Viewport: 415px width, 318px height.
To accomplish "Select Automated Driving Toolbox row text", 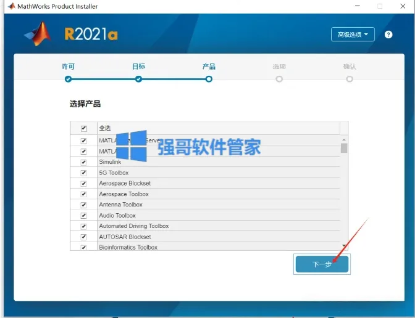I will [x=134, y=226].
